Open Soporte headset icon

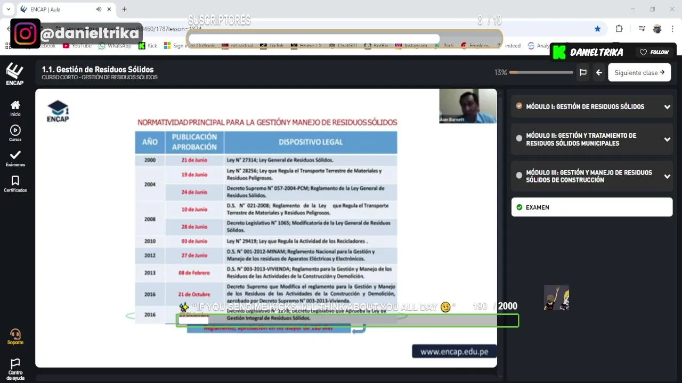15,337
